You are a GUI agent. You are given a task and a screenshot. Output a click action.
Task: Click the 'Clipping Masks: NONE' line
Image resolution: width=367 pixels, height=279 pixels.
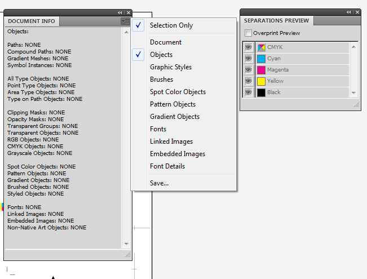click(x=36, y=112)
